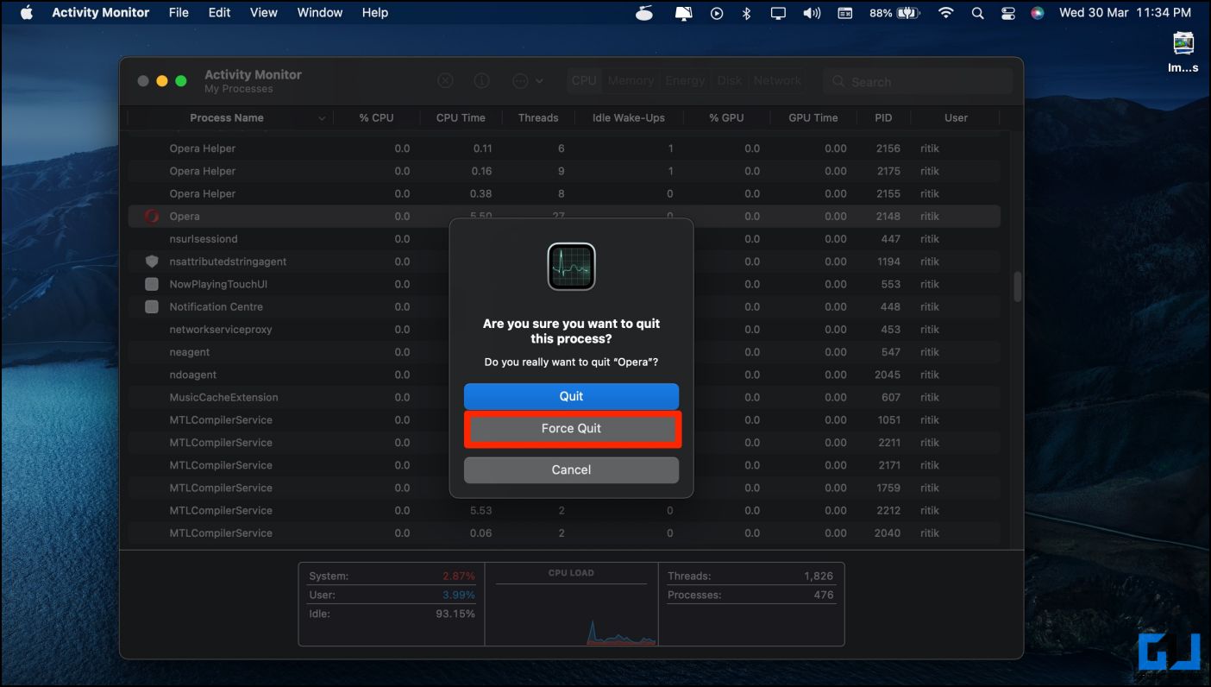Open the Help menu
The image size is (1211, 687).
click(x=375, y=13)
